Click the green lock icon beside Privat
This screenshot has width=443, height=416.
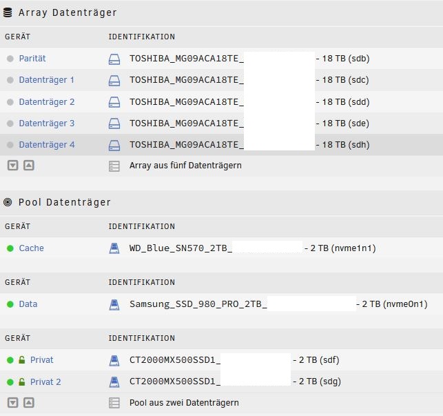coord(21,359)
